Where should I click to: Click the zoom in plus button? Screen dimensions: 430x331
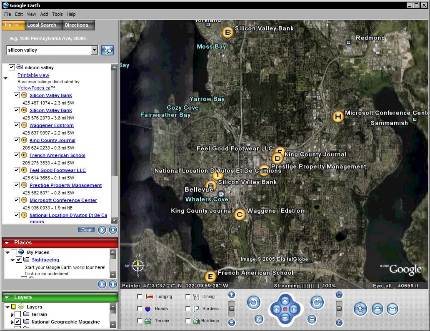pos(232,295)
